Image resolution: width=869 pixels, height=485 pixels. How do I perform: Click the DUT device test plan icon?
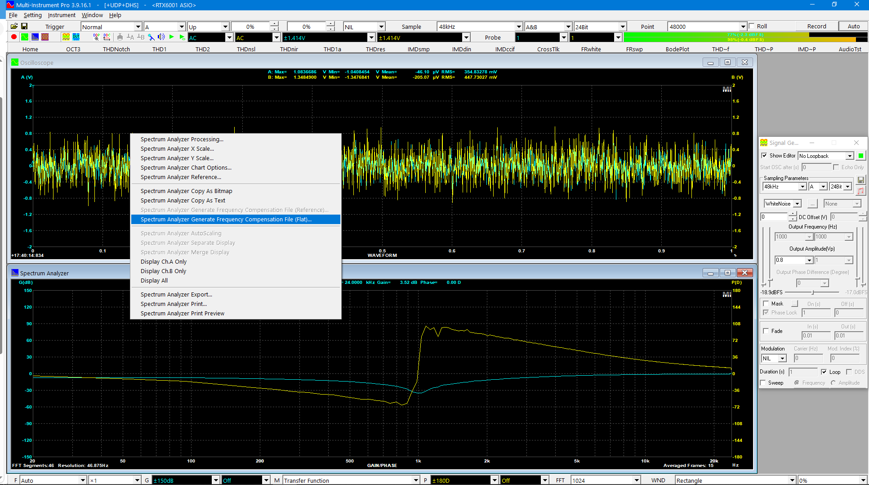[76, 37]
